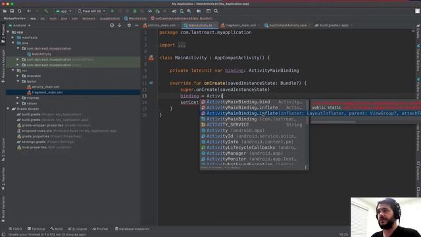Open the Logcat tool window
This screenshot has height=237, width=421.
[78, 229]
